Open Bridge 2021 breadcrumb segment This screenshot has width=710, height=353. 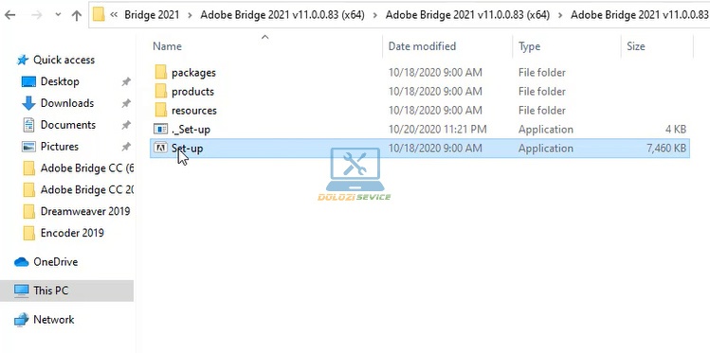coord(152,15)
